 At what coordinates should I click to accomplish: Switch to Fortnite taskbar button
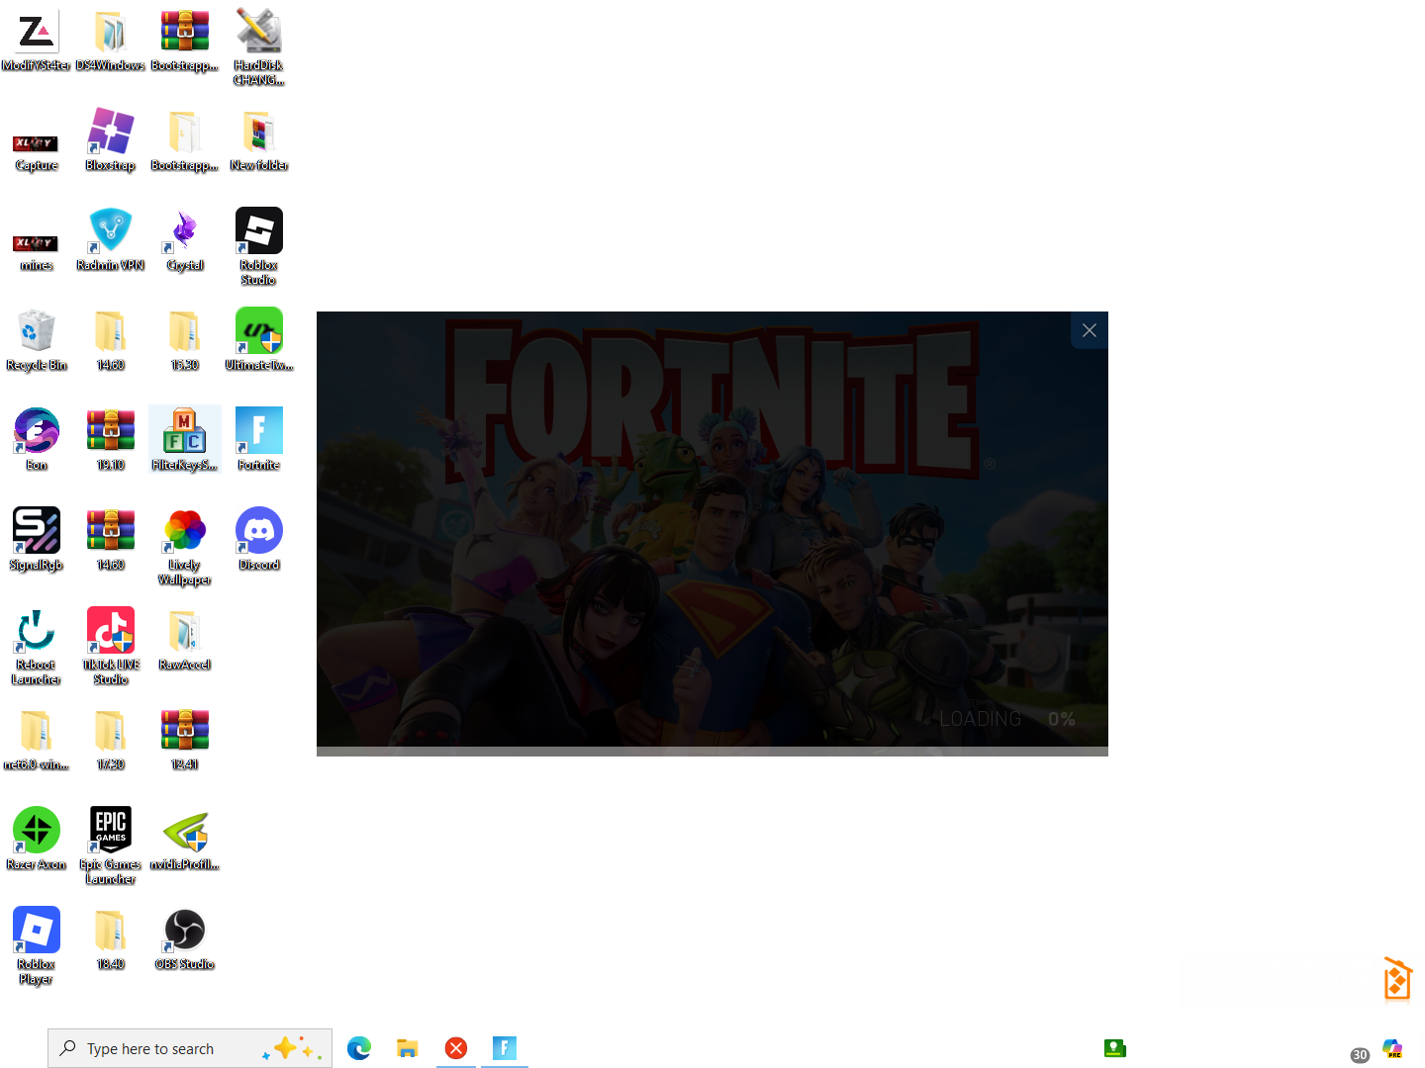505,1048
